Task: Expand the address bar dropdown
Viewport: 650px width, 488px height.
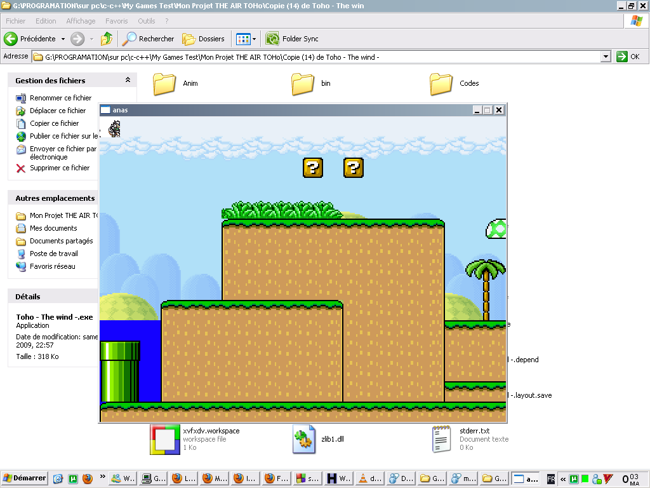Action: (606, 57)
